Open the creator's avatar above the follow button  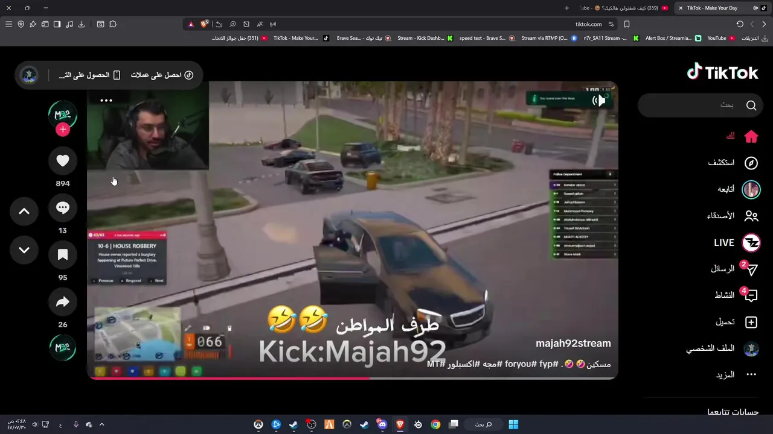click(63, 115)
